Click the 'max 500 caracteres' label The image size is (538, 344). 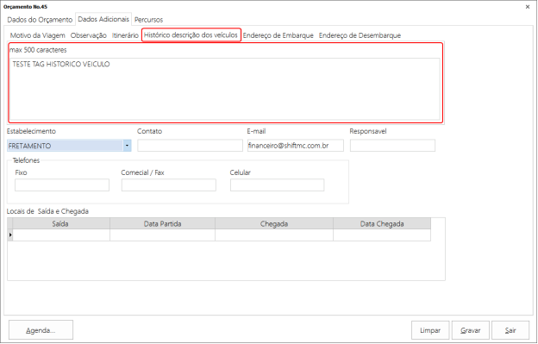tap(38, 50)
